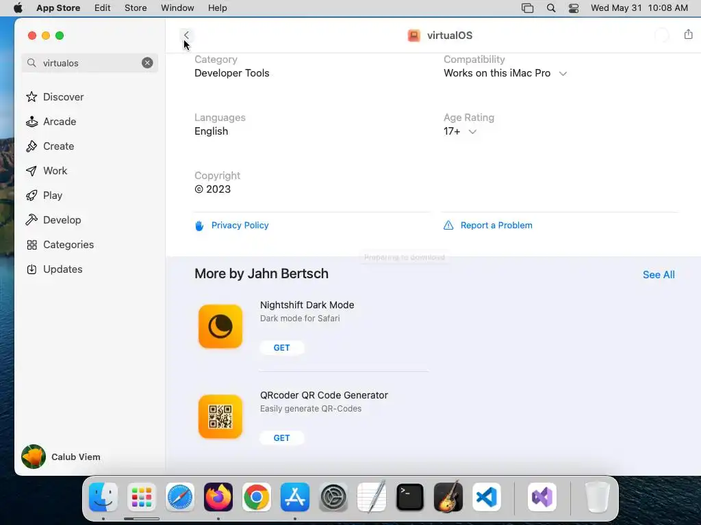
Task: Expand the Age Rating 17+ chevron
Action: (472, 132)
